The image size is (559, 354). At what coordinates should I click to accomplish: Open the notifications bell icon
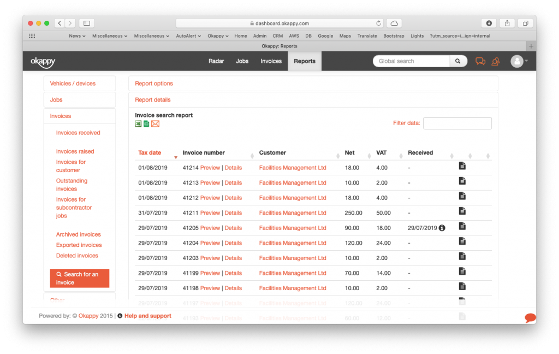pos(496,61)
